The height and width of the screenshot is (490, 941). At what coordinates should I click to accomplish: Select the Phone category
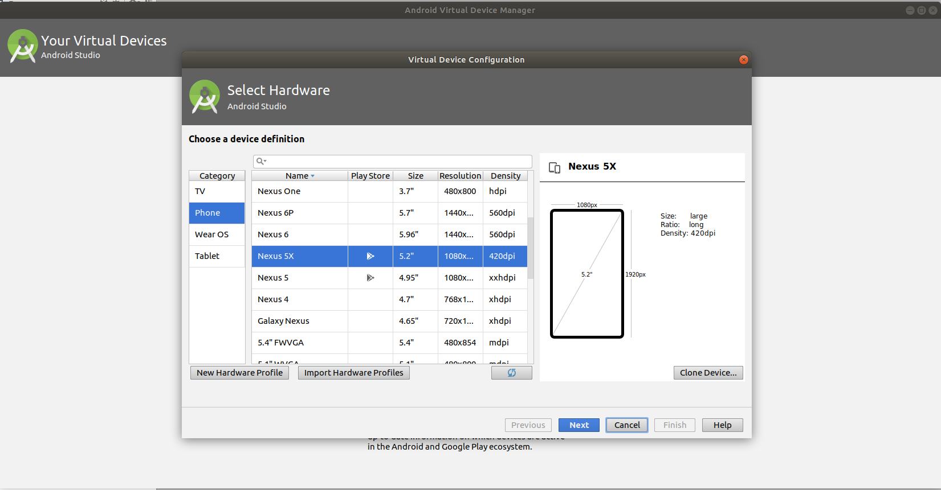(217, 213)
